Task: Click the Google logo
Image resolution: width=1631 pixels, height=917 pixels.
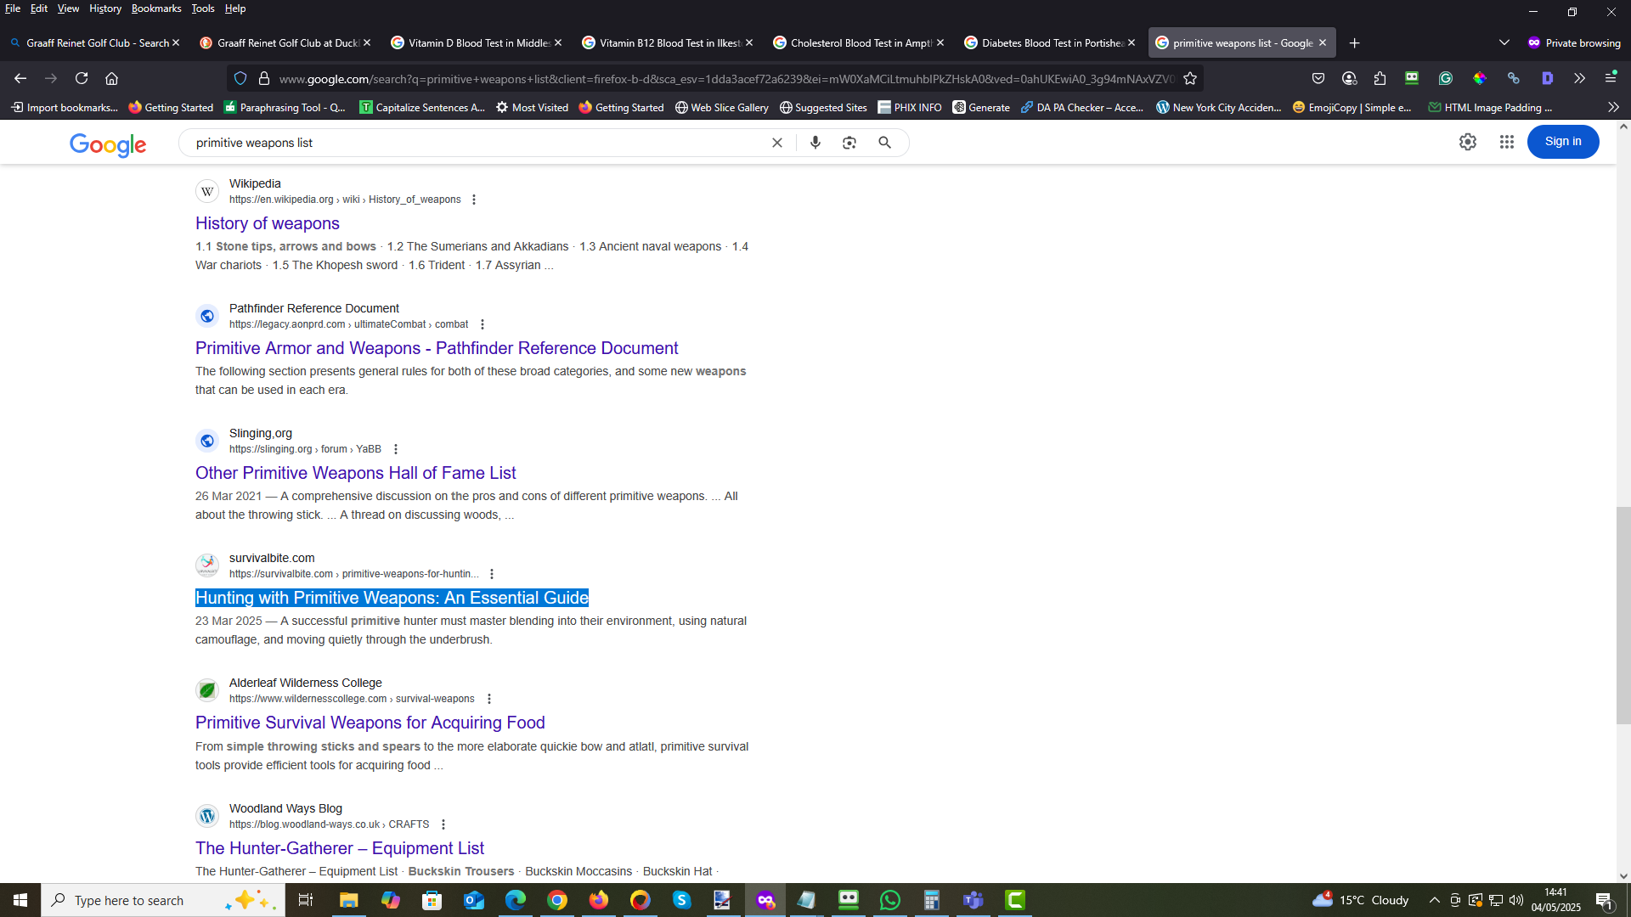Action: point(108,144)
